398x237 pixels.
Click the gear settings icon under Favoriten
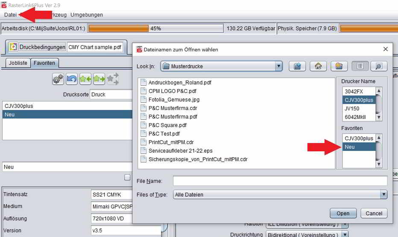pos(59,79)
